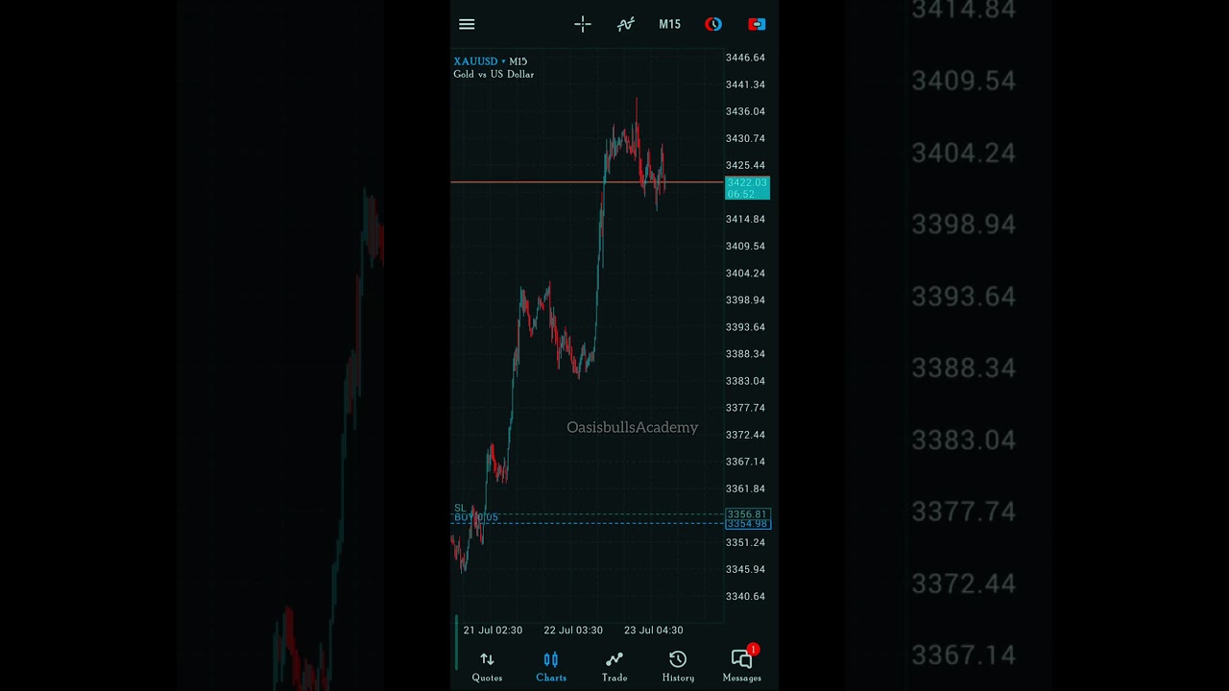Open the hamburger menu
The height and width of the screenshot is (691, 1229).
tap(467, 24)
